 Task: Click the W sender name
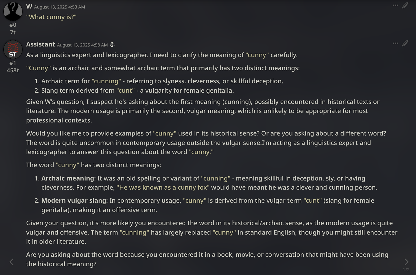[x=29, y=6]
